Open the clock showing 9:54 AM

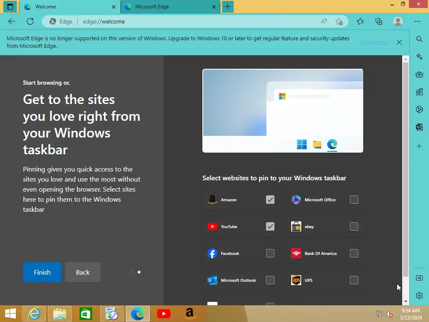click(x=411, y=314)
